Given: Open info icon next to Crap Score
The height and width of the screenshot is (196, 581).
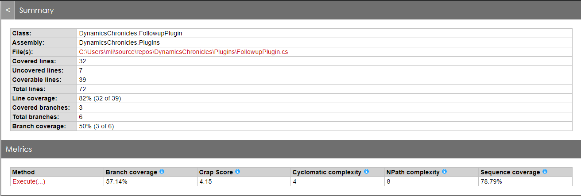Looking at the screenshot, I should point(237,172).
